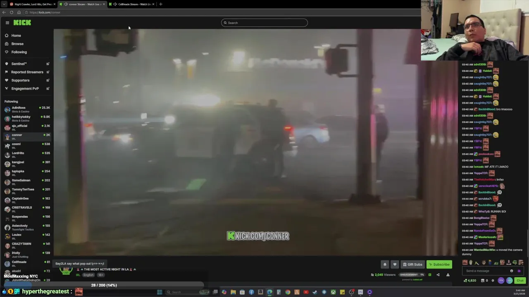Send message with green Chat button

(x=520, y=280)
